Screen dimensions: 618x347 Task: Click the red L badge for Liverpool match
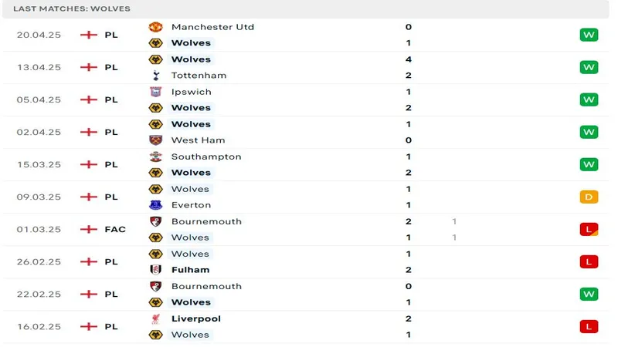click(589, 326)
